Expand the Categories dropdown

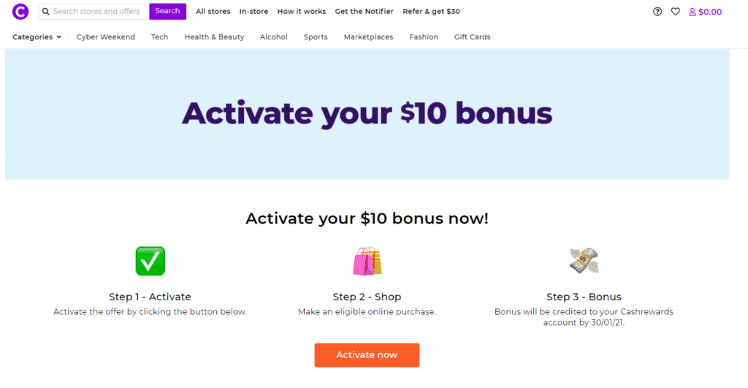(37, 37)
